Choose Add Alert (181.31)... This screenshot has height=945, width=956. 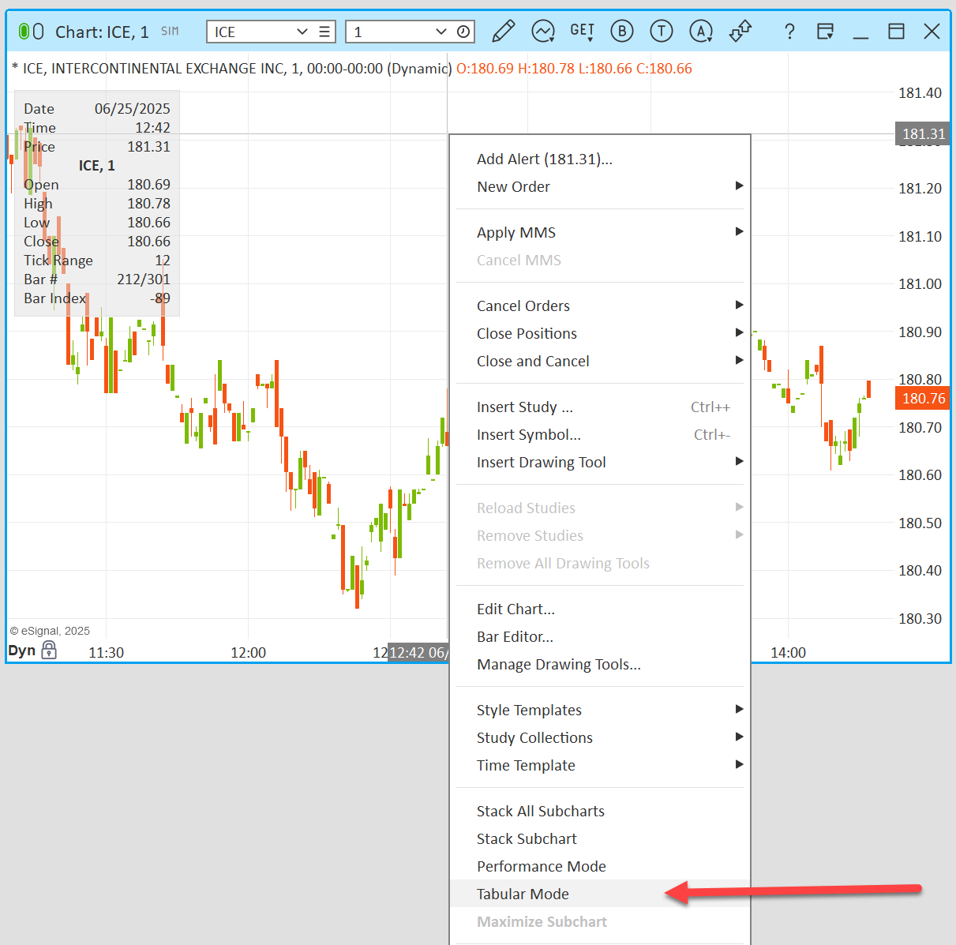pos(600,159)
